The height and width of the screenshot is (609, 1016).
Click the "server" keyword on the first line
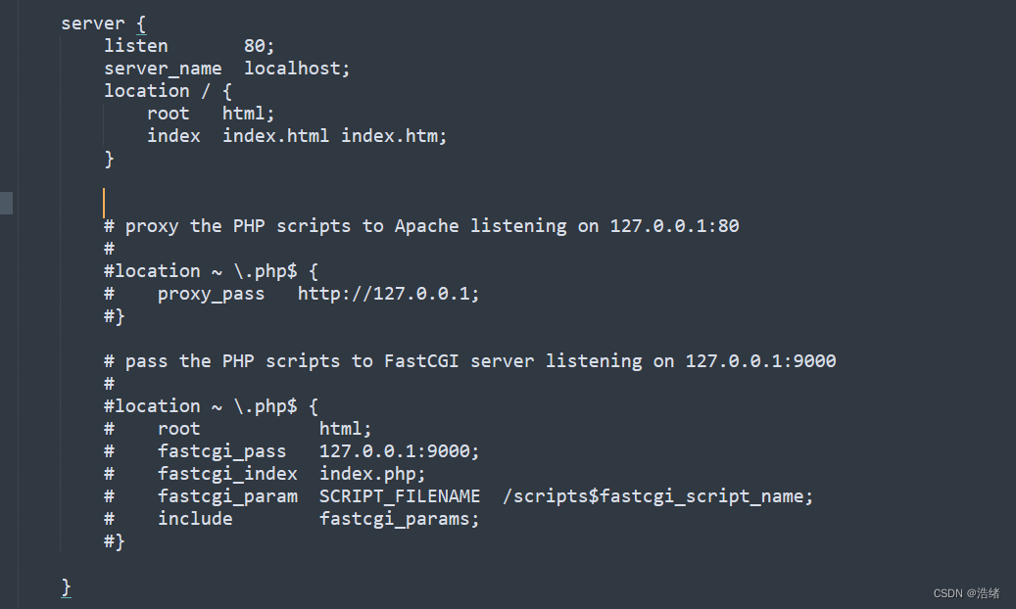(x=93, y=23)
